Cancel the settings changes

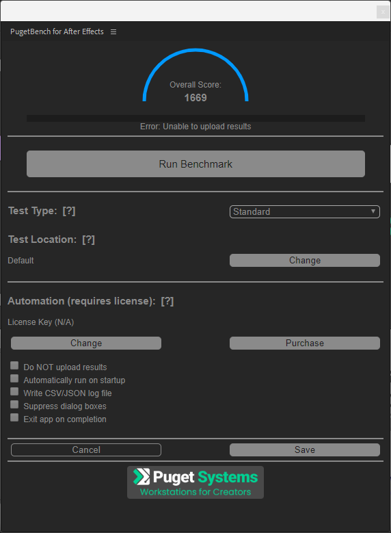(86, 450)
